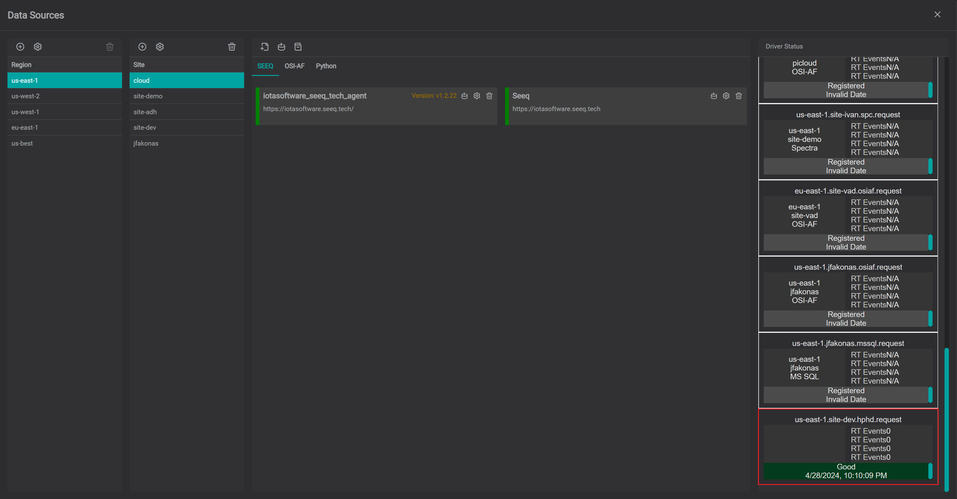957x499 pixels.
Task: Refresh the Seeq data source card
Action: [714, 96]
